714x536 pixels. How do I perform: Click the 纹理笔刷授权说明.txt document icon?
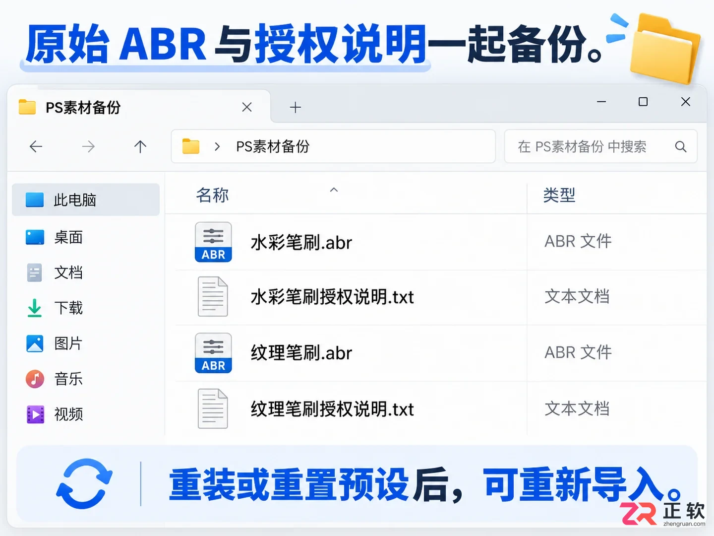[213, 409]
